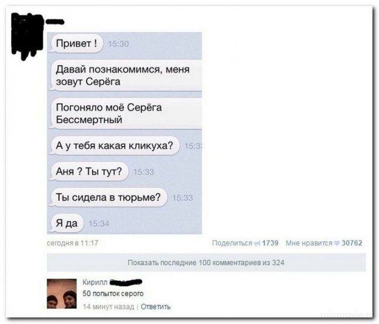This screenshot has width=379, height=324.
Task: Click Ответить to reply to comment
Action: (x=156, y=306)
